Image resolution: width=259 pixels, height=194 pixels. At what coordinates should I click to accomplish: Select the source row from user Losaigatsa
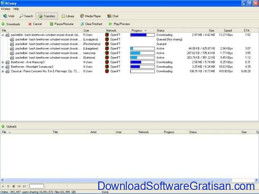129,39
